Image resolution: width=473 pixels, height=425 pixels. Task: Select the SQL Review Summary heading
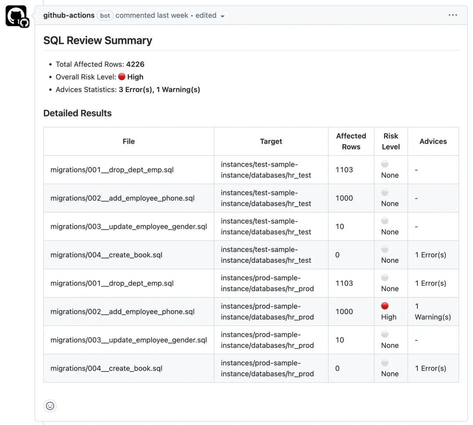coord(97,40)
